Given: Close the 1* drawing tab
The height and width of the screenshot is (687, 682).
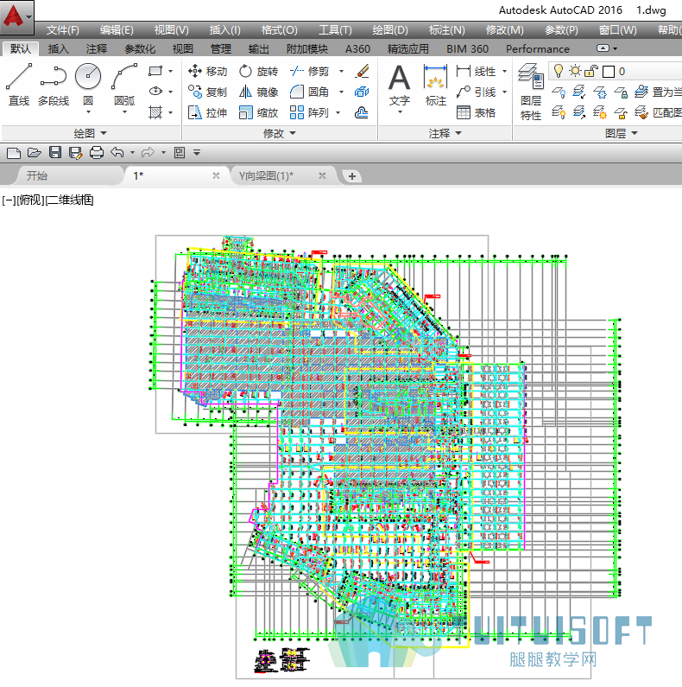Looking at the screenshot, I should 216,175.
